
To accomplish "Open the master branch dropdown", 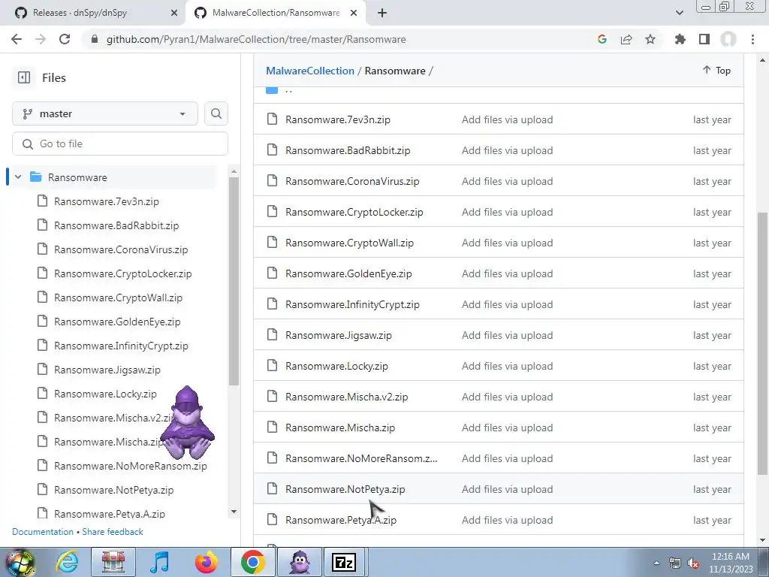I will (105, 114).
